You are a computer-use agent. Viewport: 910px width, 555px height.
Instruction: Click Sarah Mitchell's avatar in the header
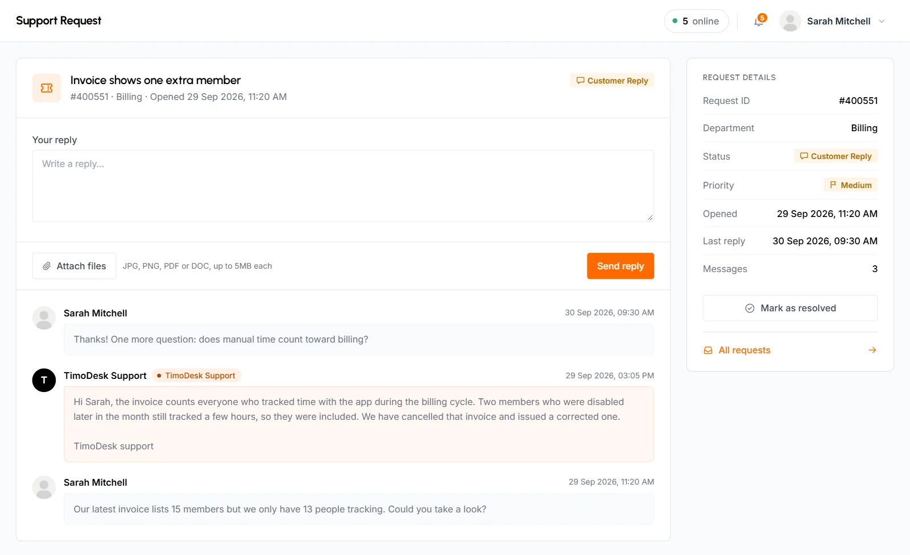click(x=790, y=21)
